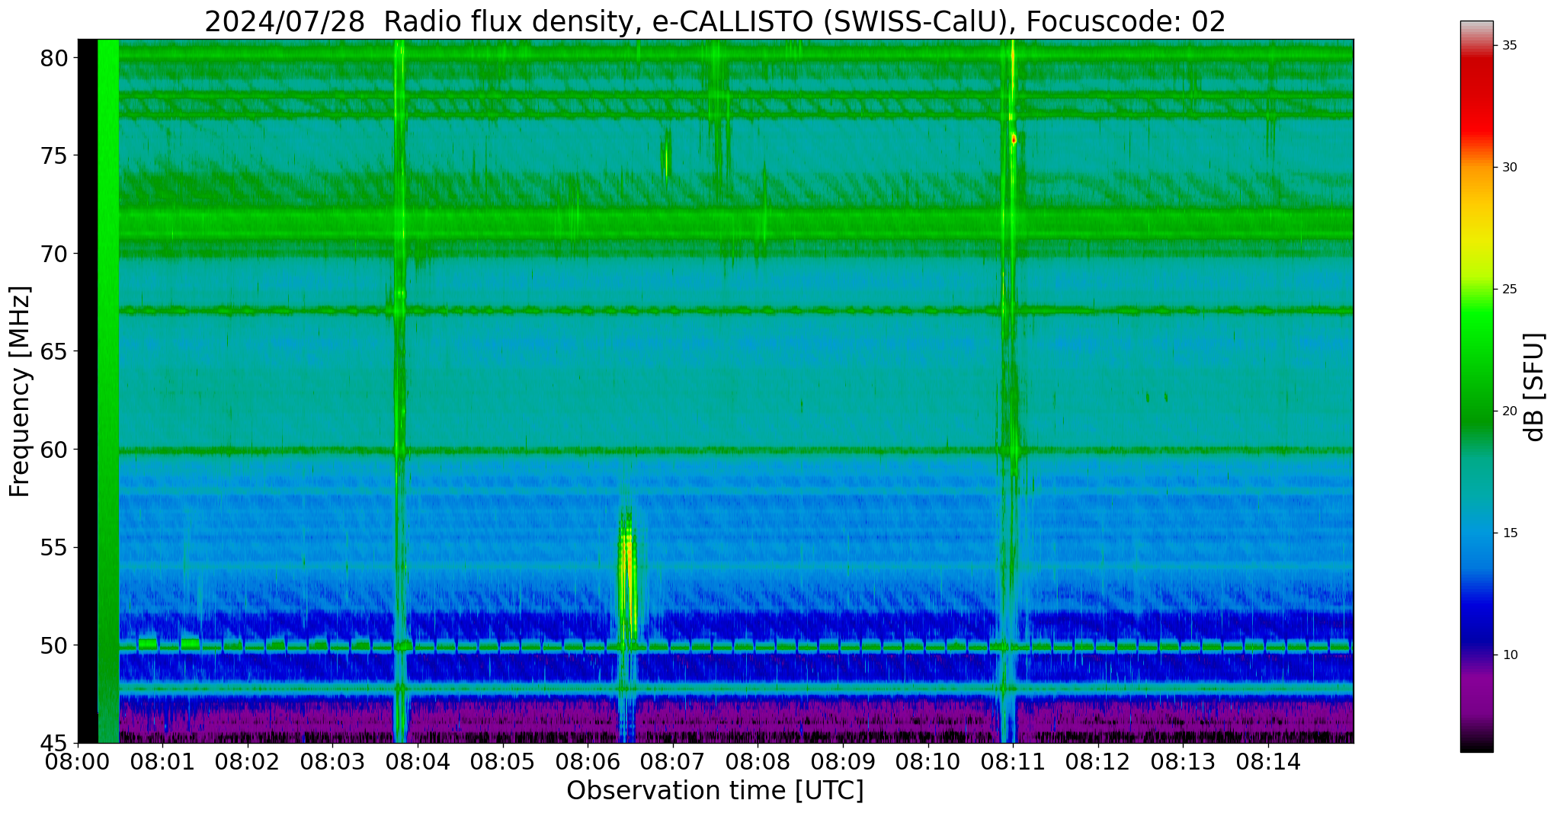Click the 'dB [SFU]' colorbar label

pos(1534,386)
